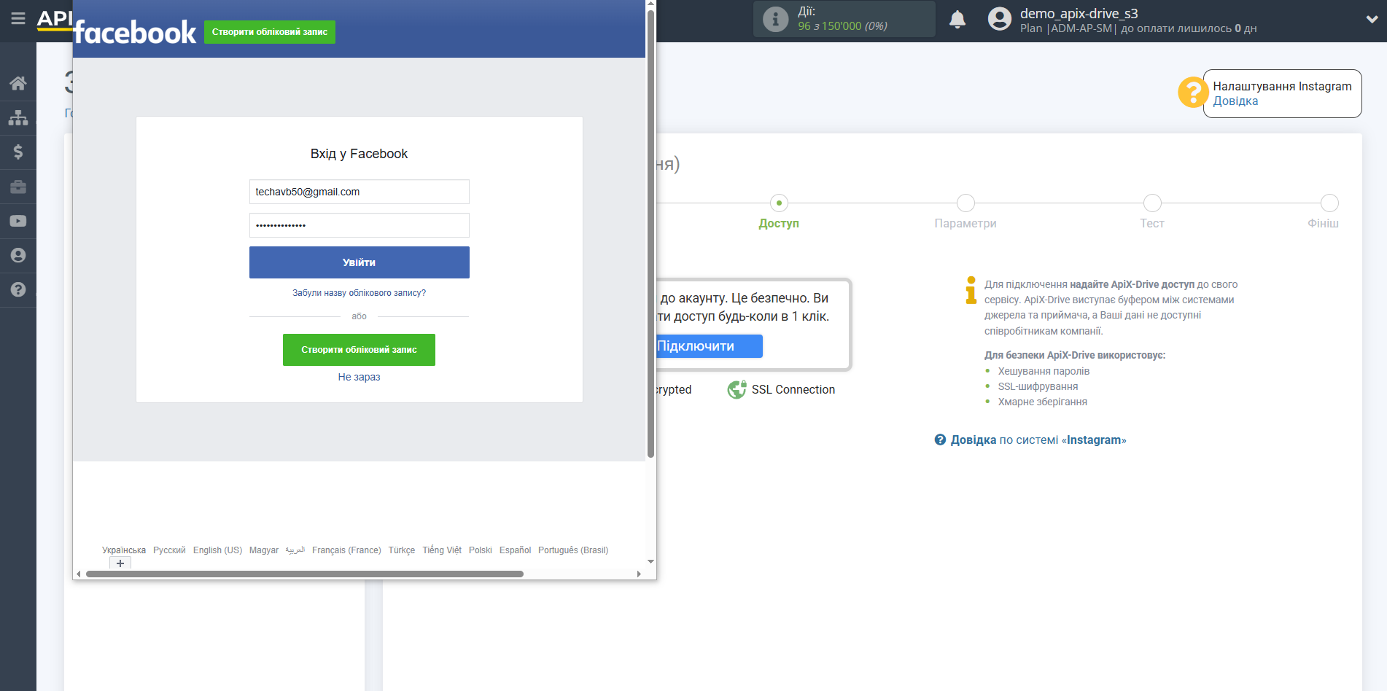This screenshot has width=1387, height=691.
Task: Click the Увійти login button
Action: [x=360, y=262]
